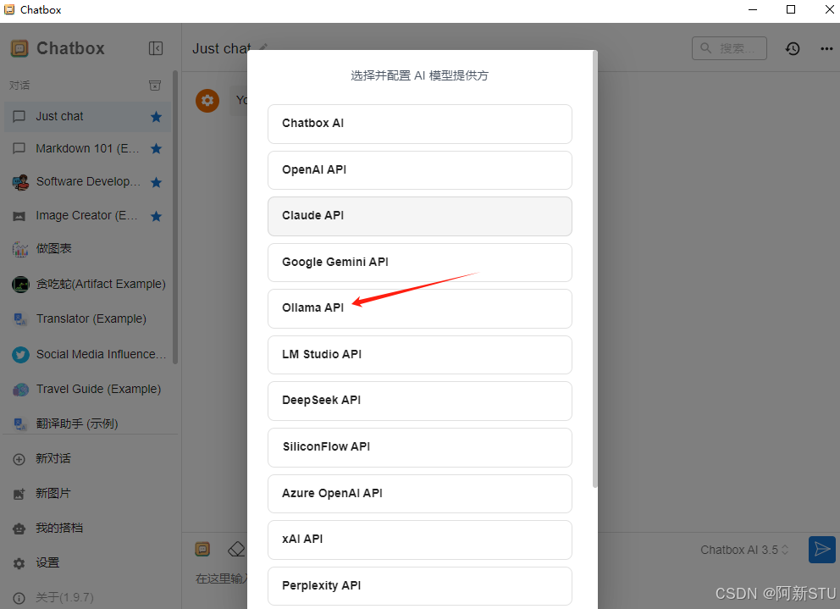Toggle star on Just chat
The image size is (840, 609).
click(x=156, y=116)
